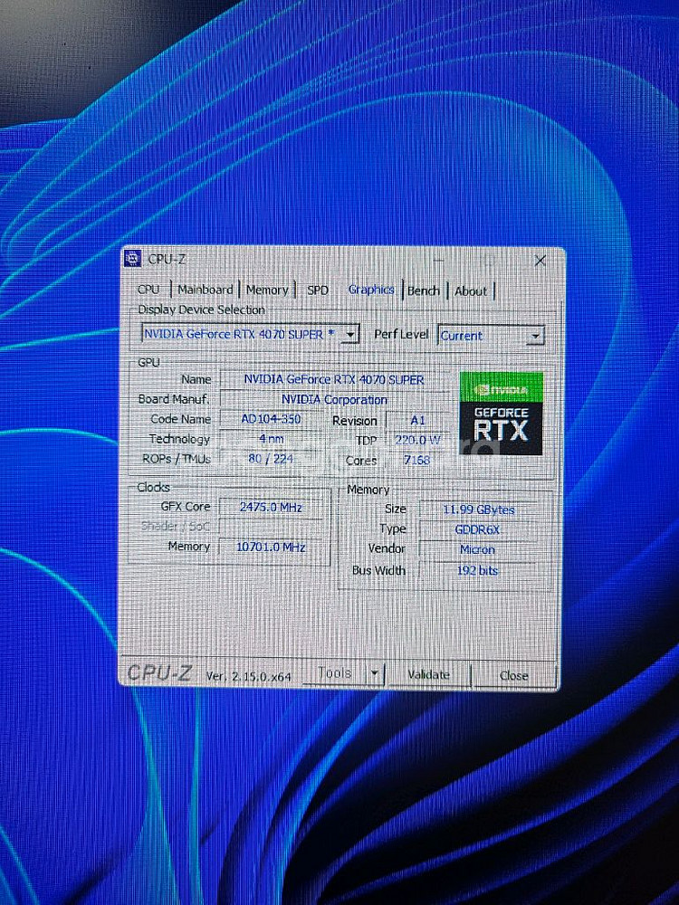
Task: Click the Close button at bottom
Action: click(x=514, y=675)
